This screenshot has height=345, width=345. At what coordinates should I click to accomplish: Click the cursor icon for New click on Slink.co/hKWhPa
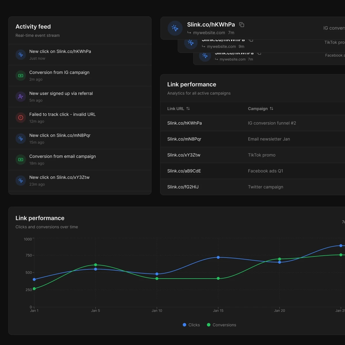(21, 55)
